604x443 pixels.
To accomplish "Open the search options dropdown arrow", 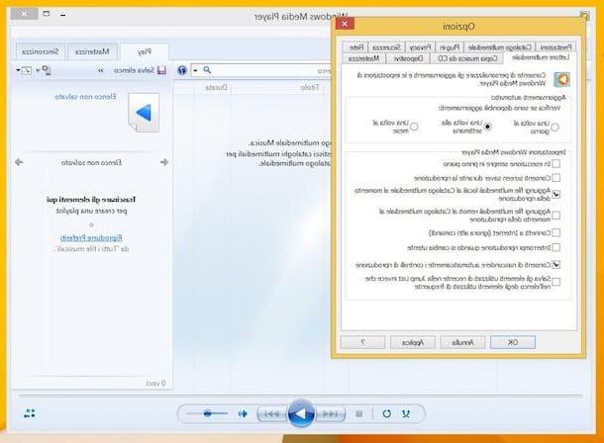I will point(195,70).
